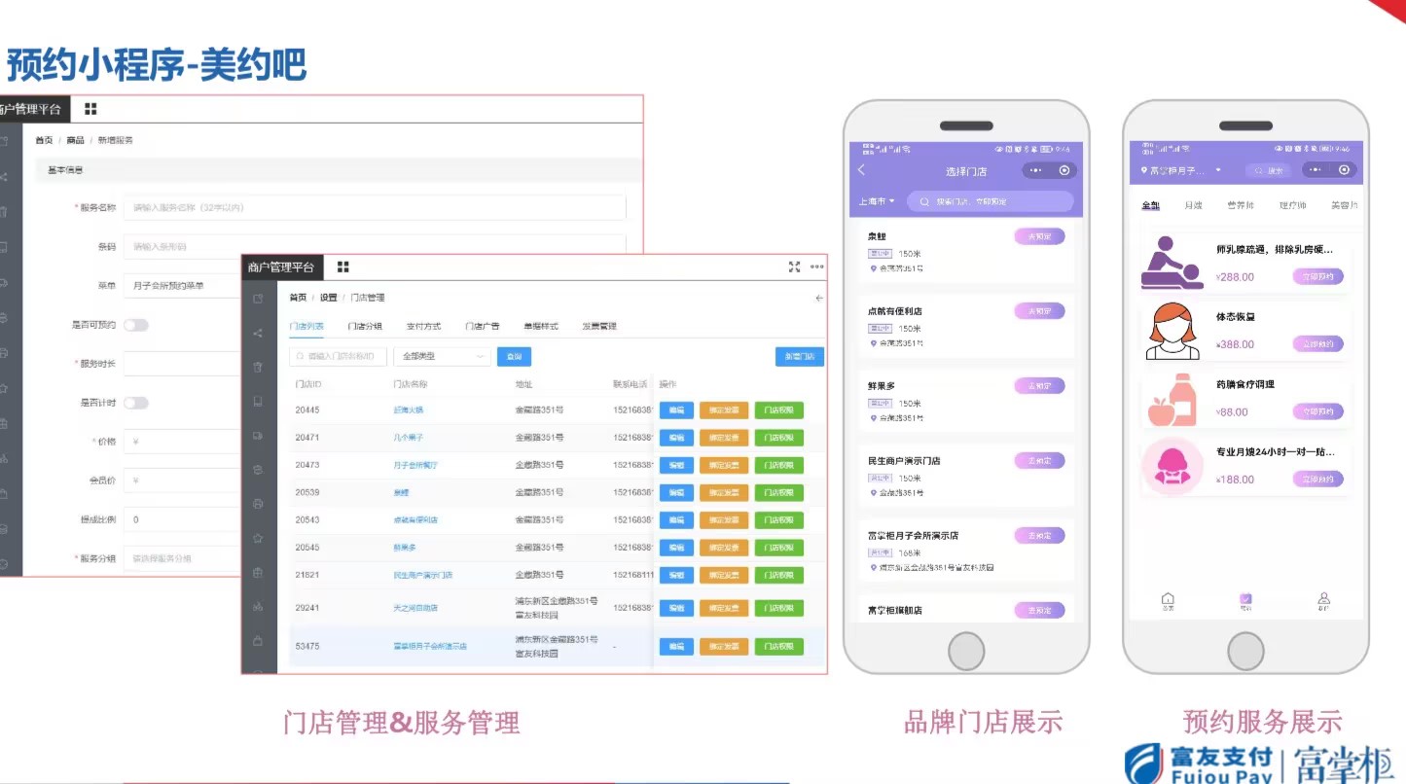Screen dimensions: 1406x784
Task: Select 全部 category tab on service phone
Action: 1150,205
